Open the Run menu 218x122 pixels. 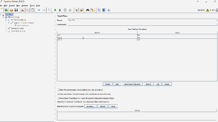(18, 5)
